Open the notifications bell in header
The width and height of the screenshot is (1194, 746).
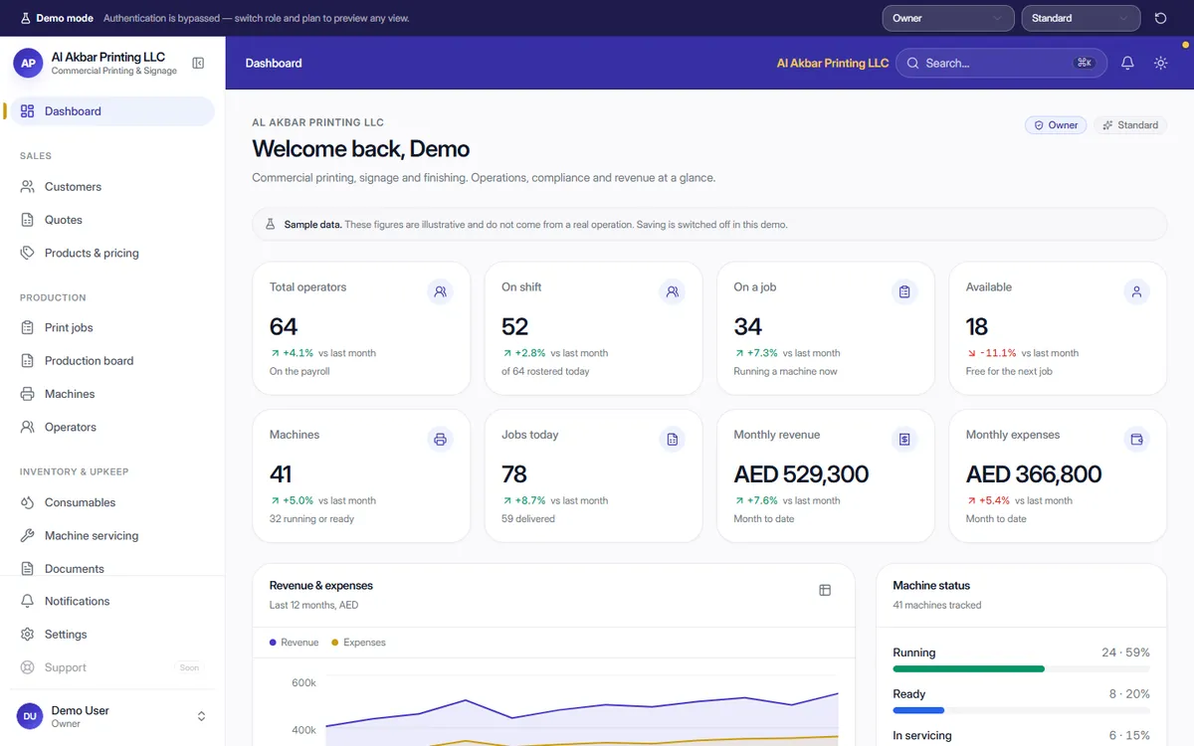pyautogui.click(x=1127, y=63)
